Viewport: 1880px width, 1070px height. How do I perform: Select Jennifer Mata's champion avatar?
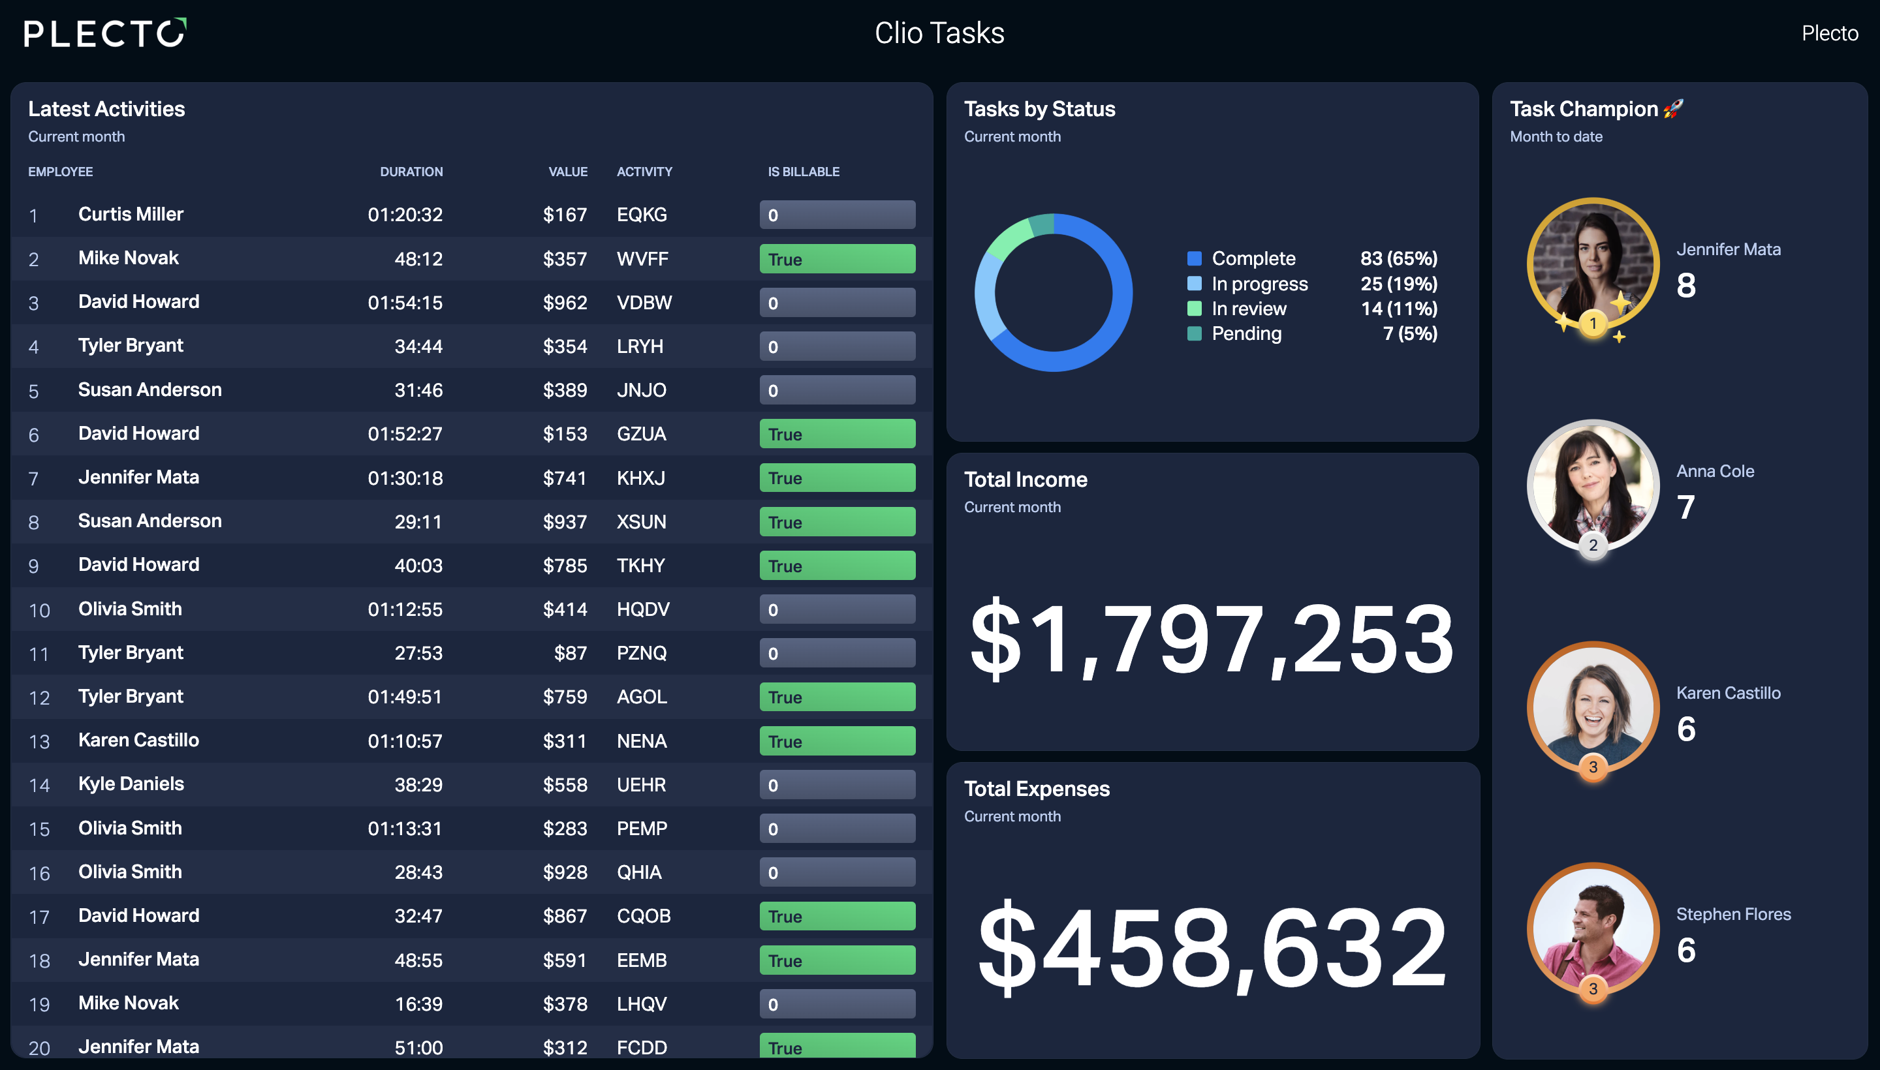click(x=1593, y=264)
